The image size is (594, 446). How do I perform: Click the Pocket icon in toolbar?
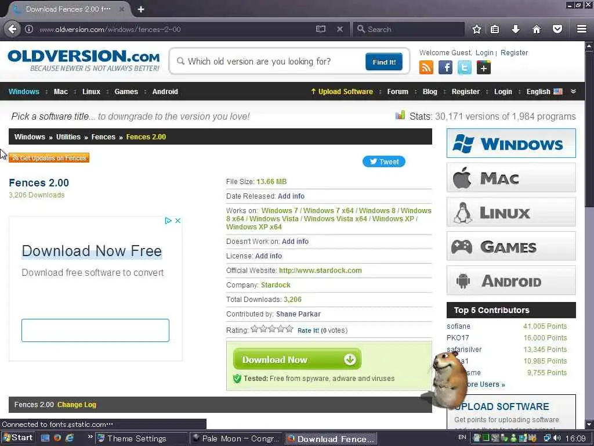click(557, 29)
